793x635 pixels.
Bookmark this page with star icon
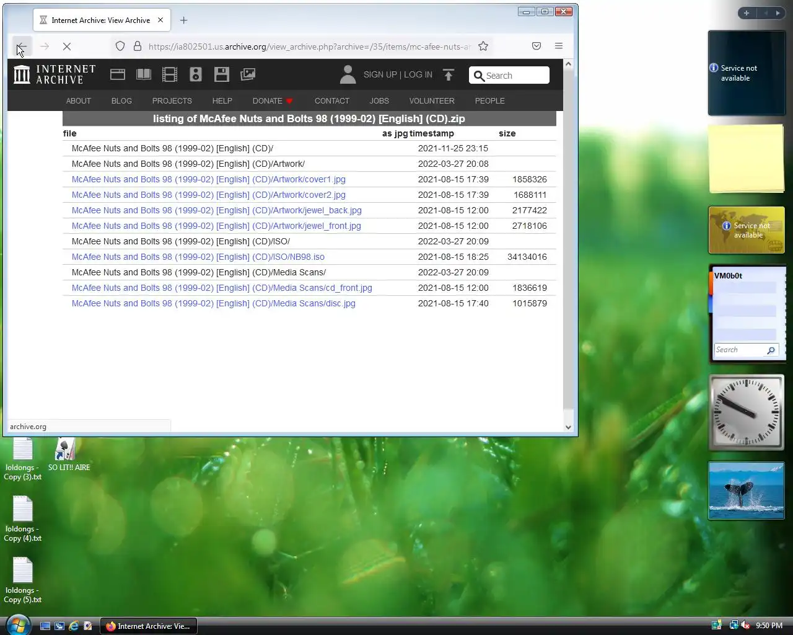pos(483,46)
